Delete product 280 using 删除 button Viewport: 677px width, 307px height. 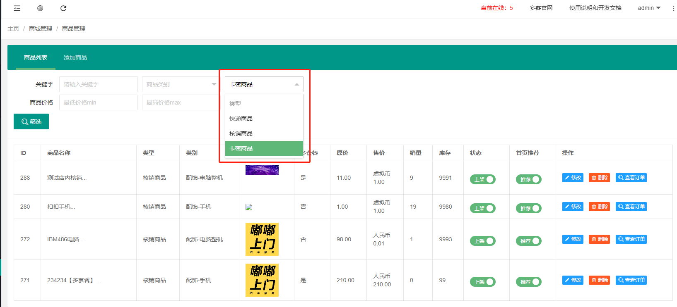pos(599,207)
